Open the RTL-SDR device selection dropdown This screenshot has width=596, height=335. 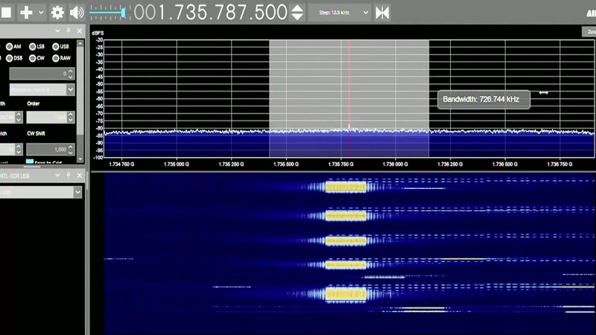click(x=41, y=192)
